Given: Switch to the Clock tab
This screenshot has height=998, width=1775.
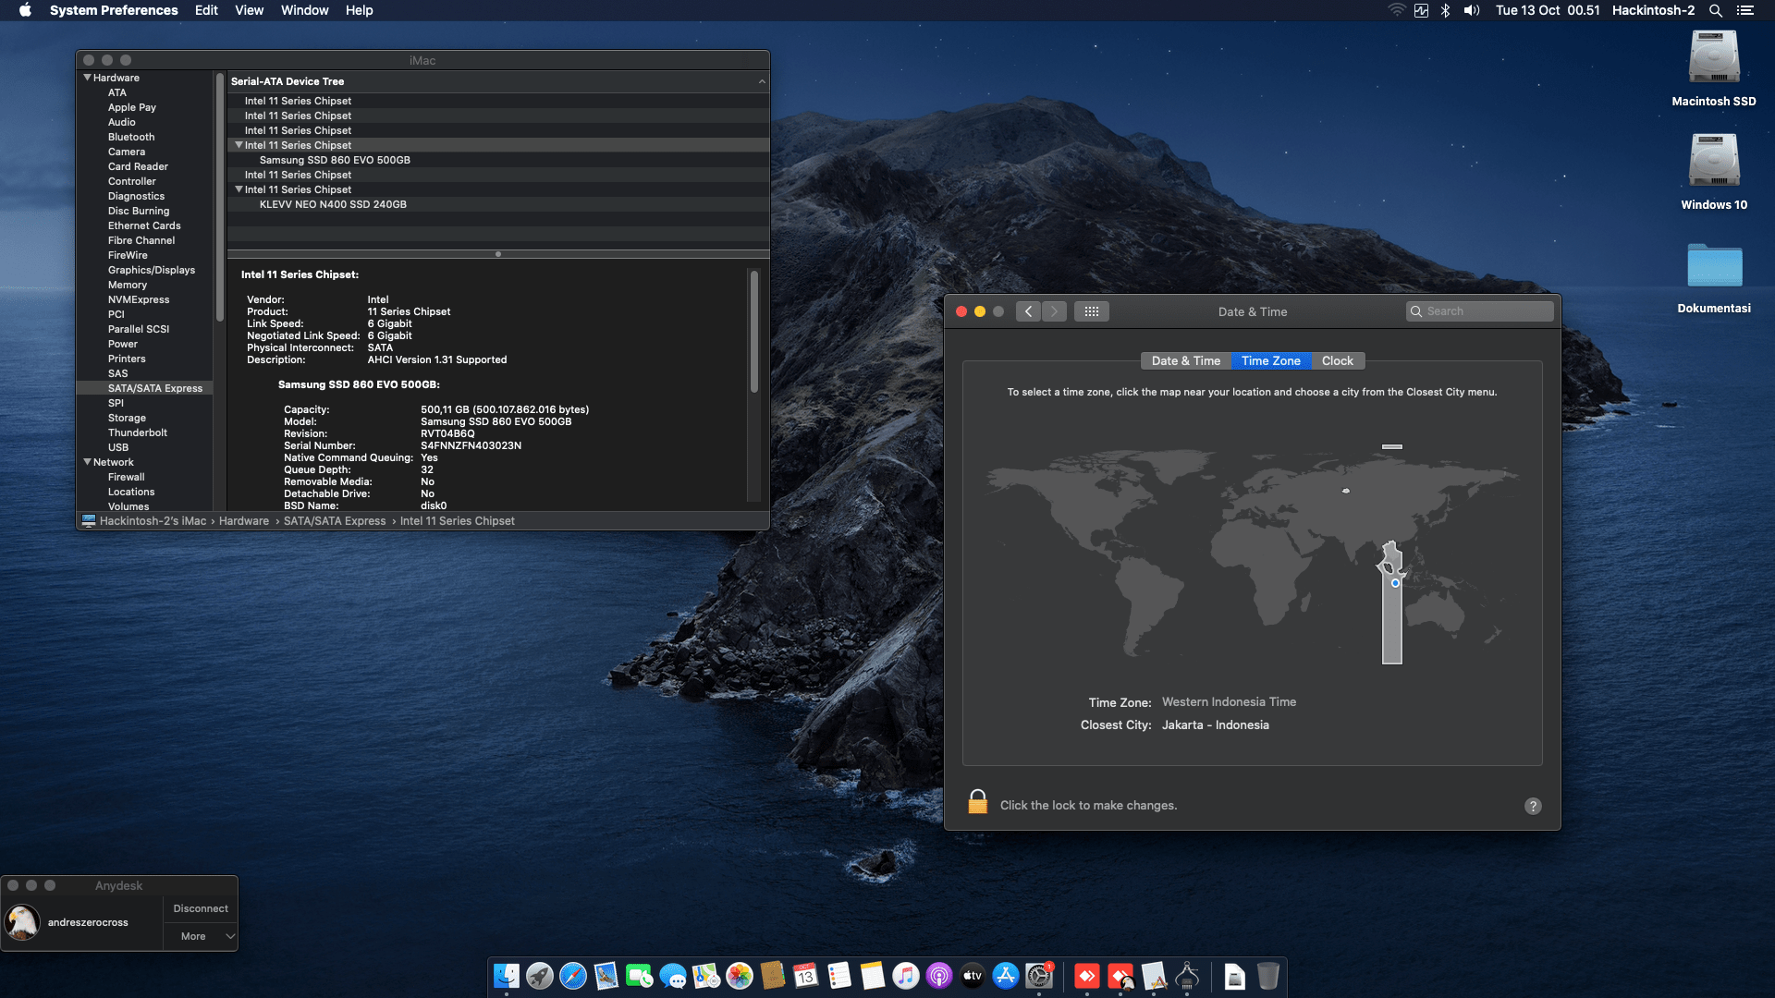Looking at the screenshot, I should point(1337,361).
